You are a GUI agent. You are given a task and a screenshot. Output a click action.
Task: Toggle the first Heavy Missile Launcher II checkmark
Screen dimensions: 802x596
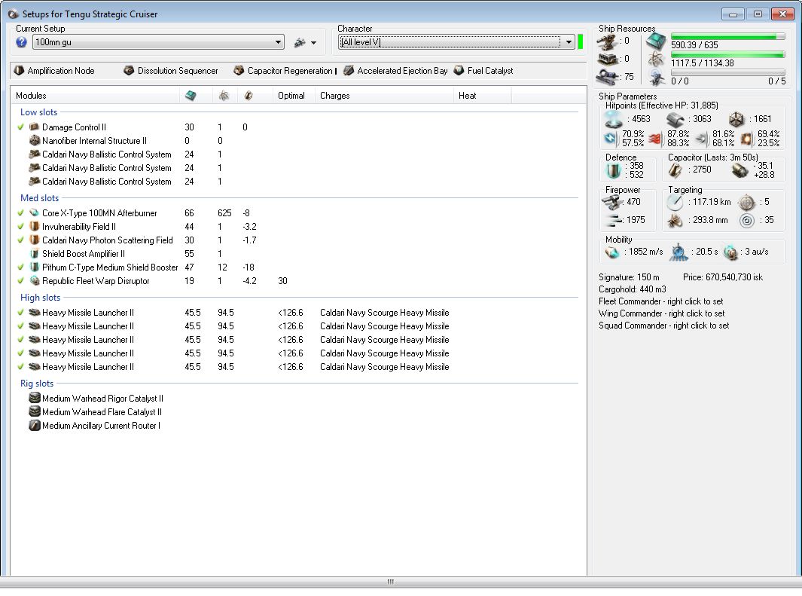pos(21,313)
